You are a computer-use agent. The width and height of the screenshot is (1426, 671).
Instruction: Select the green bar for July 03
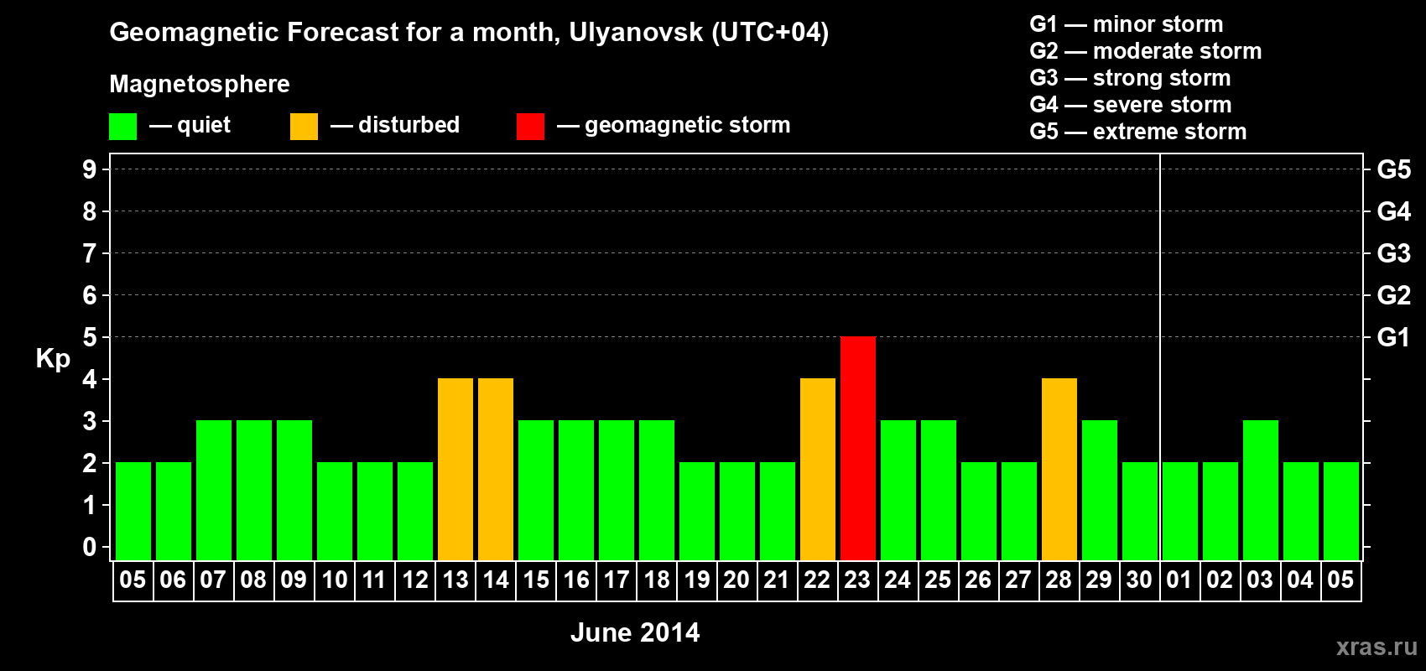tap(1261, 490)
